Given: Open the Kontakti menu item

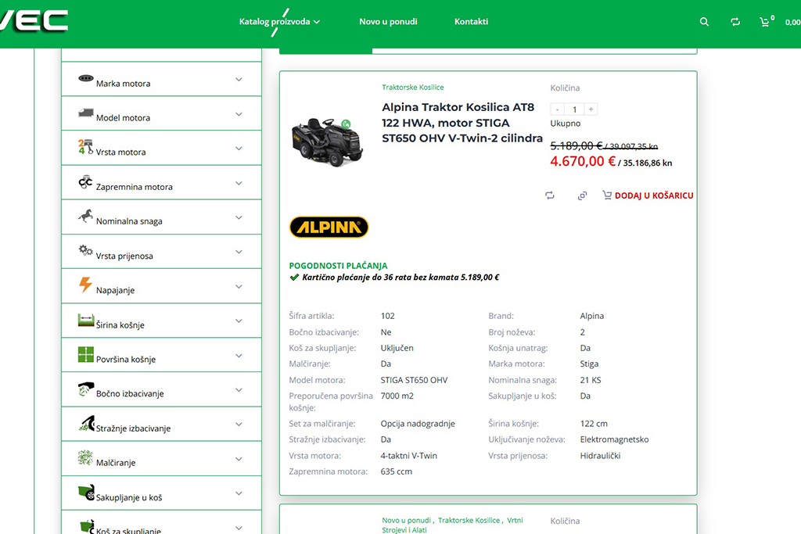Looking at the screenshot, I should [x=471, y=22].
